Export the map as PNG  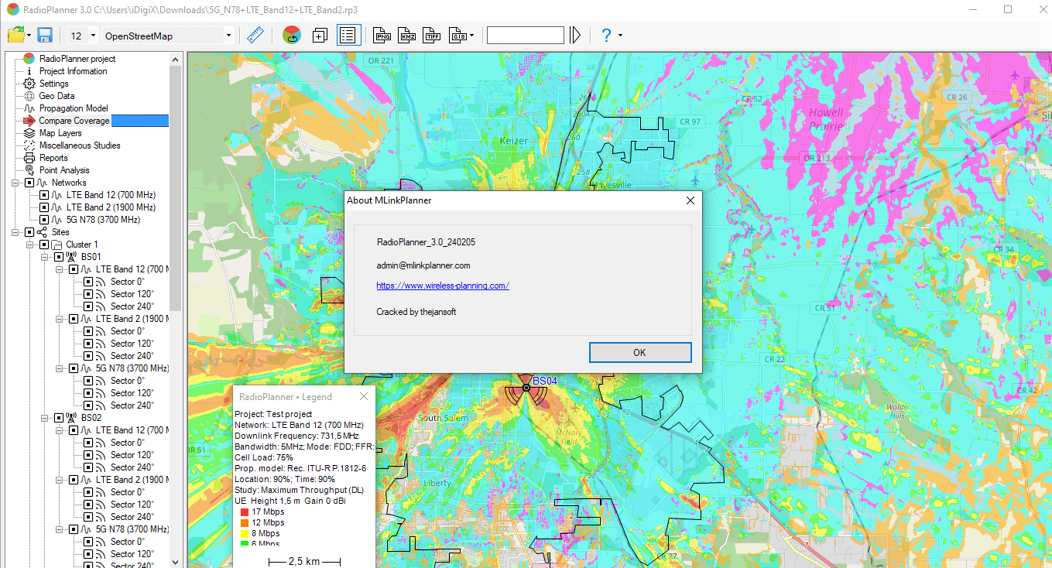[382, 36]
